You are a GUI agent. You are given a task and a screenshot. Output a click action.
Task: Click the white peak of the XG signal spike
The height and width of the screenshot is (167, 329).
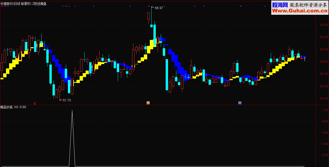click(x=72, y=110)
